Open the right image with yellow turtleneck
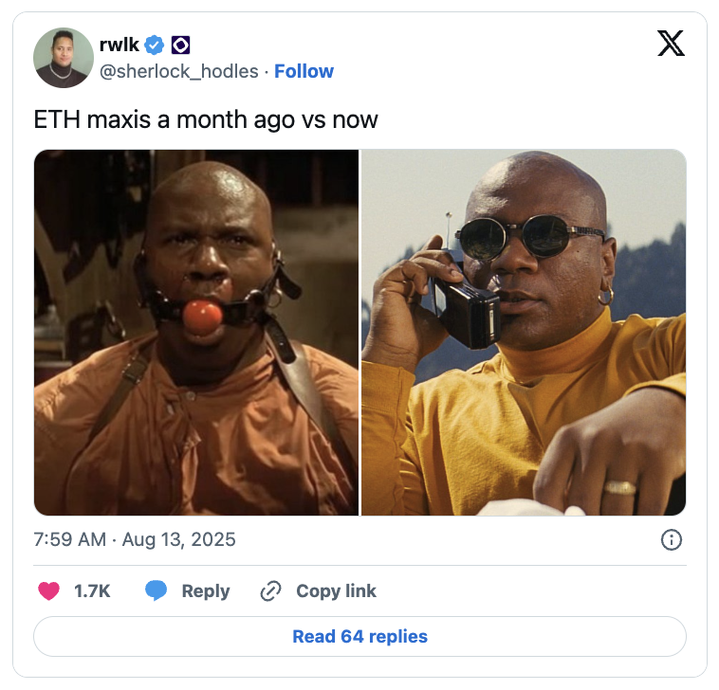719x690 pixels. [x=524, y=333]
